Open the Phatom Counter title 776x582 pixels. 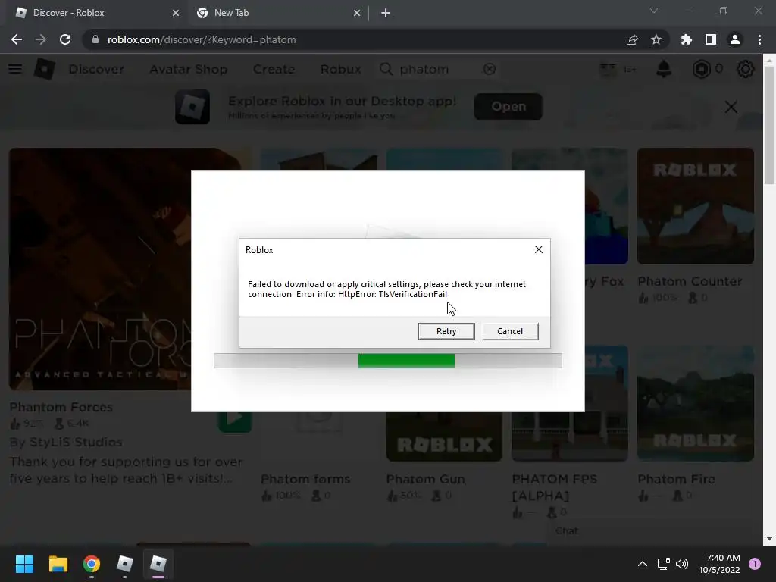pos(690,281)
